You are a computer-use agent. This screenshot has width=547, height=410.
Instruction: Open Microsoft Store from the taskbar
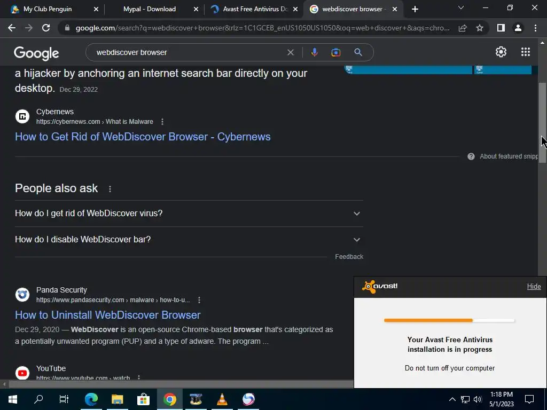(143, 399)
